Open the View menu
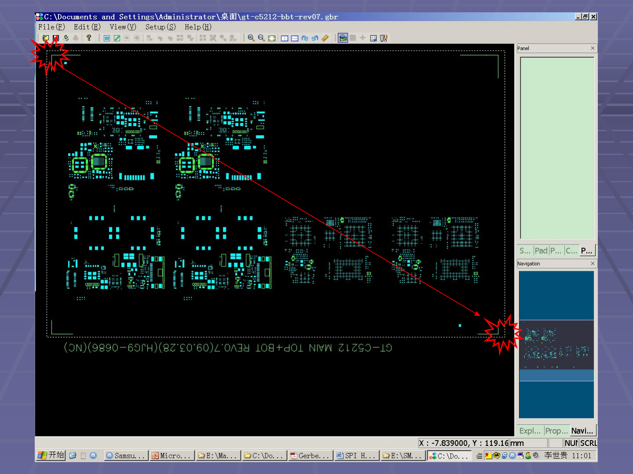This screenshot has height=474, width=633. coord(123,27)
